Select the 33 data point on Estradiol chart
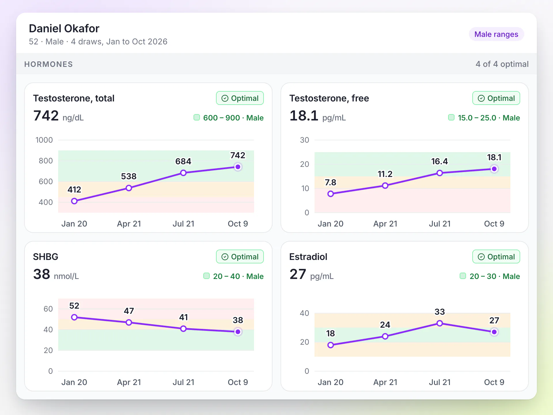Screen dimensions: 553x415 [440, 323]
